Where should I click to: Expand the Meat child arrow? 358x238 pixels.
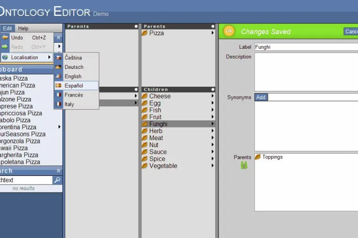(212, 138)
